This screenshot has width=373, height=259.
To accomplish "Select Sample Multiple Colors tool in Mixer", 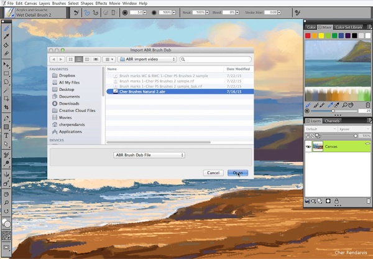I will point(336,105).
